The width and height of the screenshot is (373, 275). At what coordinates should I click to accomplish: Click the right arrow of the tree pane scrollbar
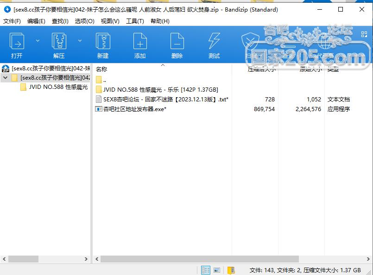click(86, 259)
